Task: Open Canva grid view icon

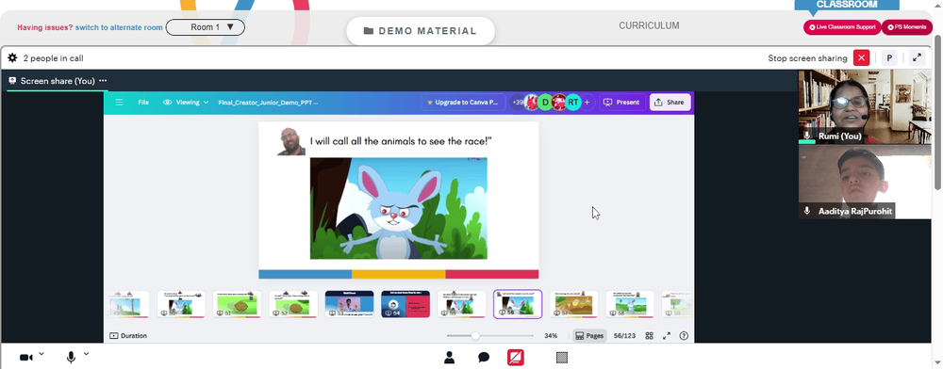Action: (649, 336)
